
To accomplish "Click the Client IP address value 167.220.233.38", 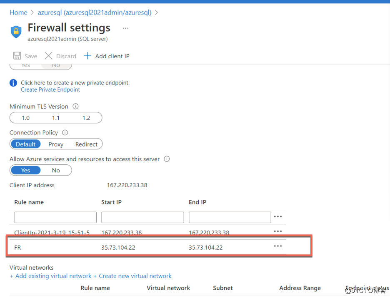I will [127, 185].
